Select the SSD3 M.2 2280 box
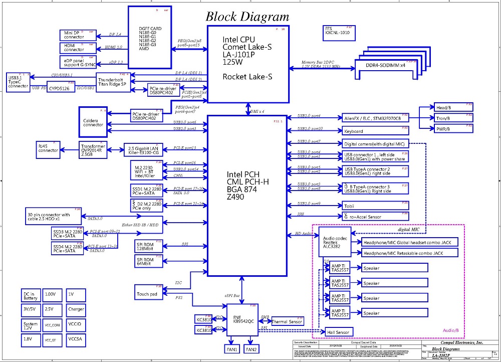This screenshot has width=501, height=362. (x=68, y=234)
